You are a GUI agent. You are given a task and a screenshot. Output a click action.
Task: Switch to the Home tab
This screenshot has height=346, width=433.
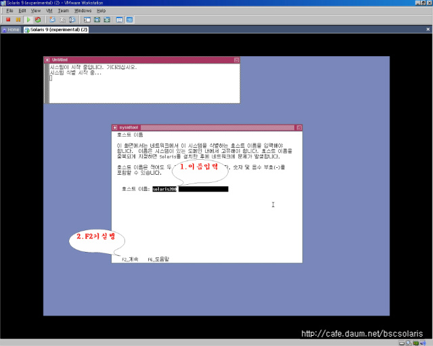11,30
